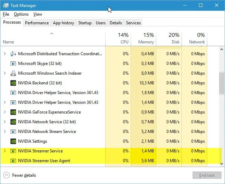
Task: Select the NVIDIA Backend (32 bit) process
Action: tap(104, 83)
